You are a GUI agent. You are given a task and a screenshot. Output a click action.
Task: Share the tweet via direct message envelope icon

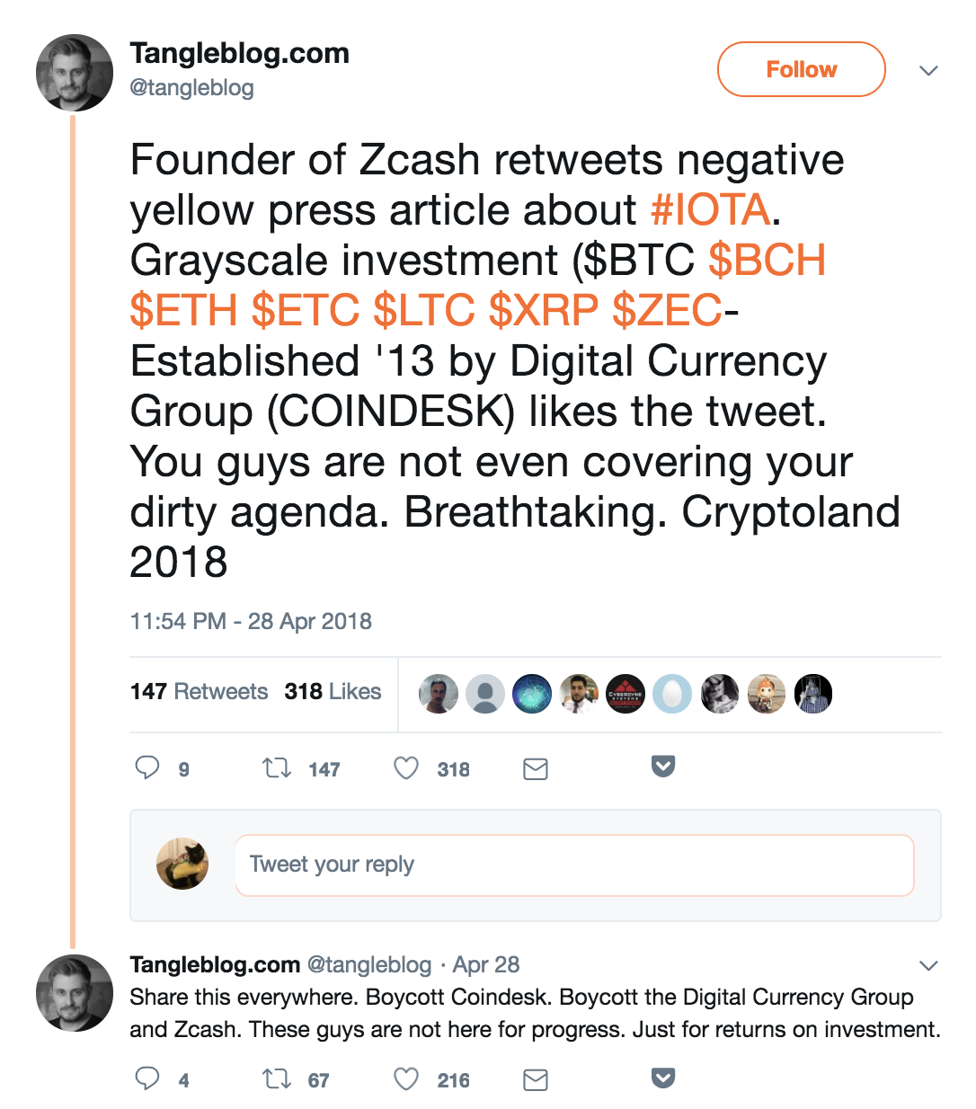pyautogui.click(x=535, y=768)
